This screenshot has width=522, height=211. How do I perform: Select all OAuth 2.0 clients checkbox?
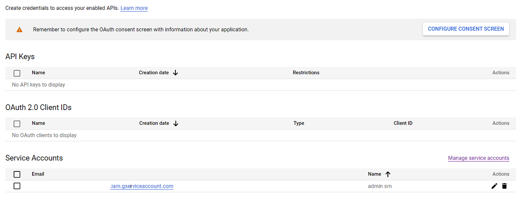pos(17,124)
